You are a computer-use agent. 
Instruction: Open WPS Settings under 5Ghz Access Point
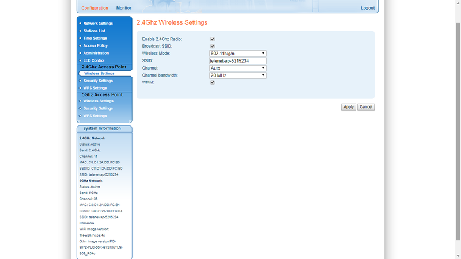pos(95,116)
